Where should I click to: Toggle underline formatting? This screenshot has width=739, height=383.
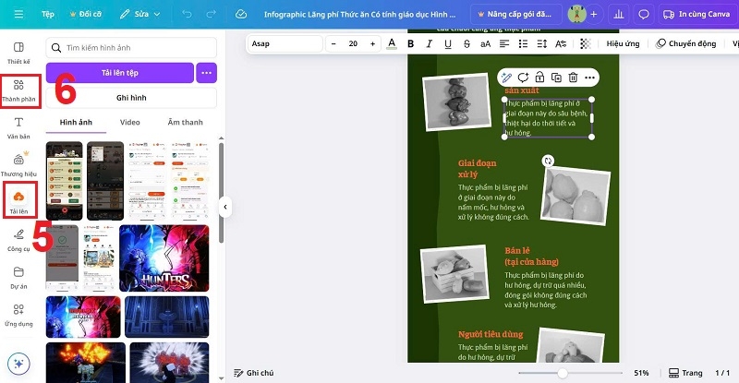(448, 43)
